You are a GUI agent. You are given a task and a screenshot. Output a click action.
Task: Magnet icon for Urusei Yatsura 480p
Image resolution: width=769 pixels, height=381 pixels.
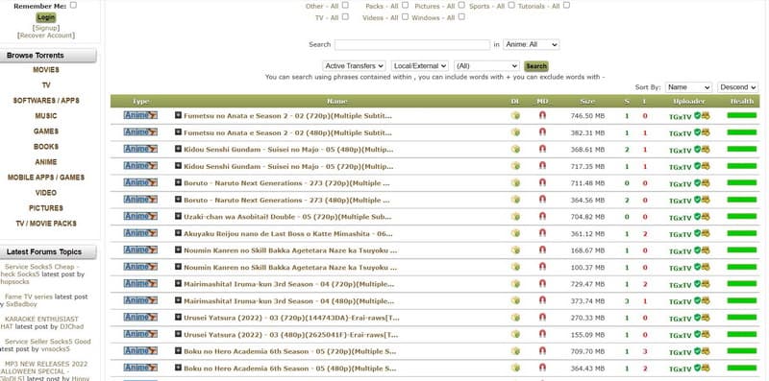click(542, 335)
